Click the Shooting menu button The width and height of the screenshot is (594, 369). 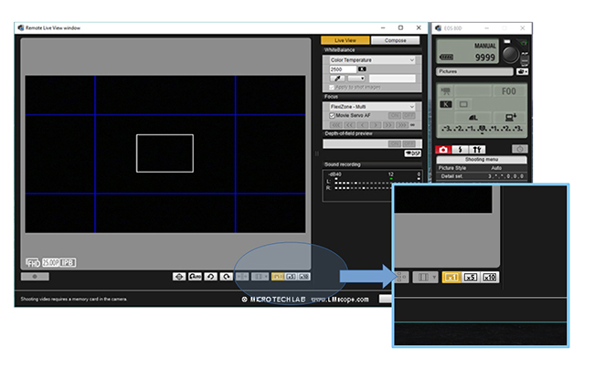click(x=482, y=160)
